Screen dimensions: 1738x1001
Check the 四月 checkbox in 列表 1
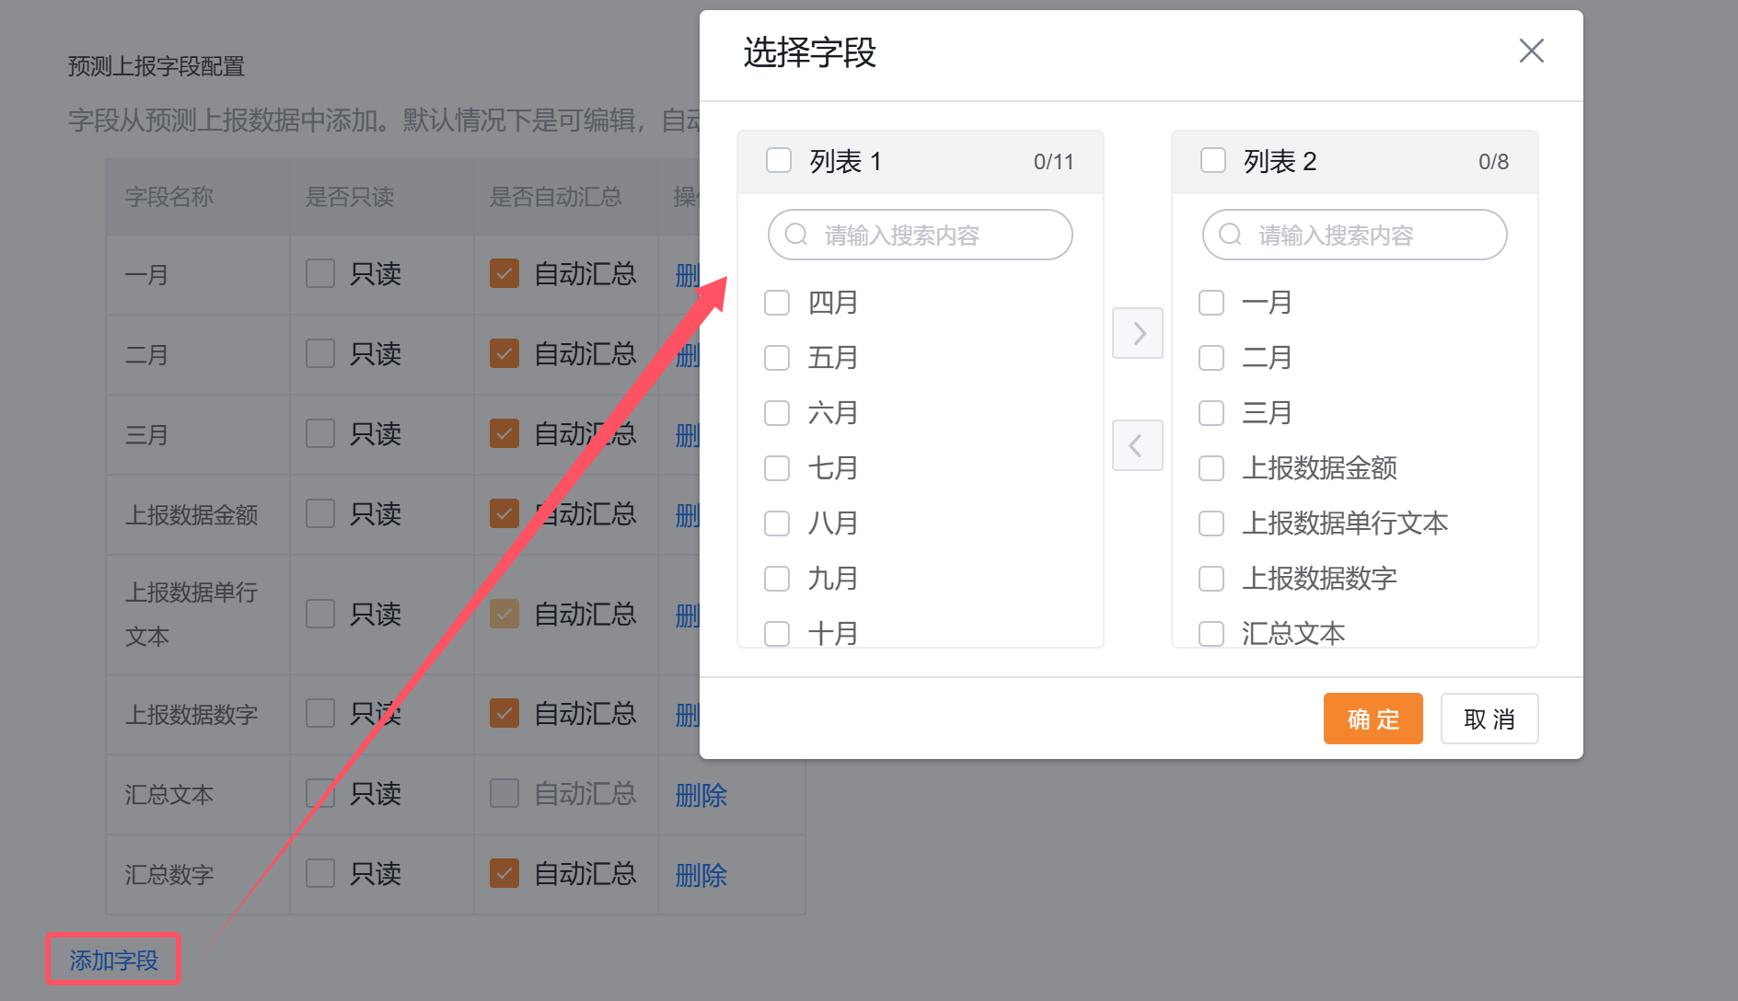click(x=777, y=303)
